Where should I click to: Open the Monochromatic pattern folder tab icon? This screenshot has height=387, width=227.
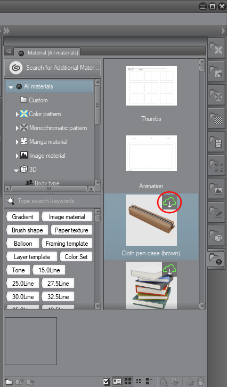[216, 95]
